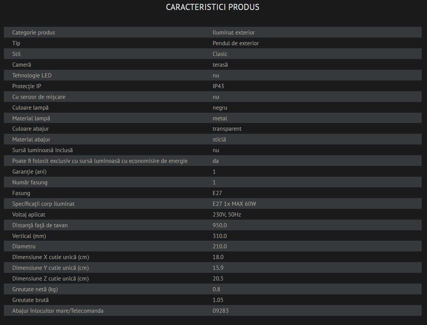Select the Iluminat exterior value
This screenshot has width=427, height=325.
[x=233, y=33]
